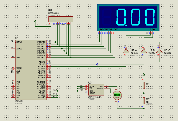Select the U2:A inverter gate symbol
The height and width of the screenshot is (121, 178).
[x=126, y=51]
